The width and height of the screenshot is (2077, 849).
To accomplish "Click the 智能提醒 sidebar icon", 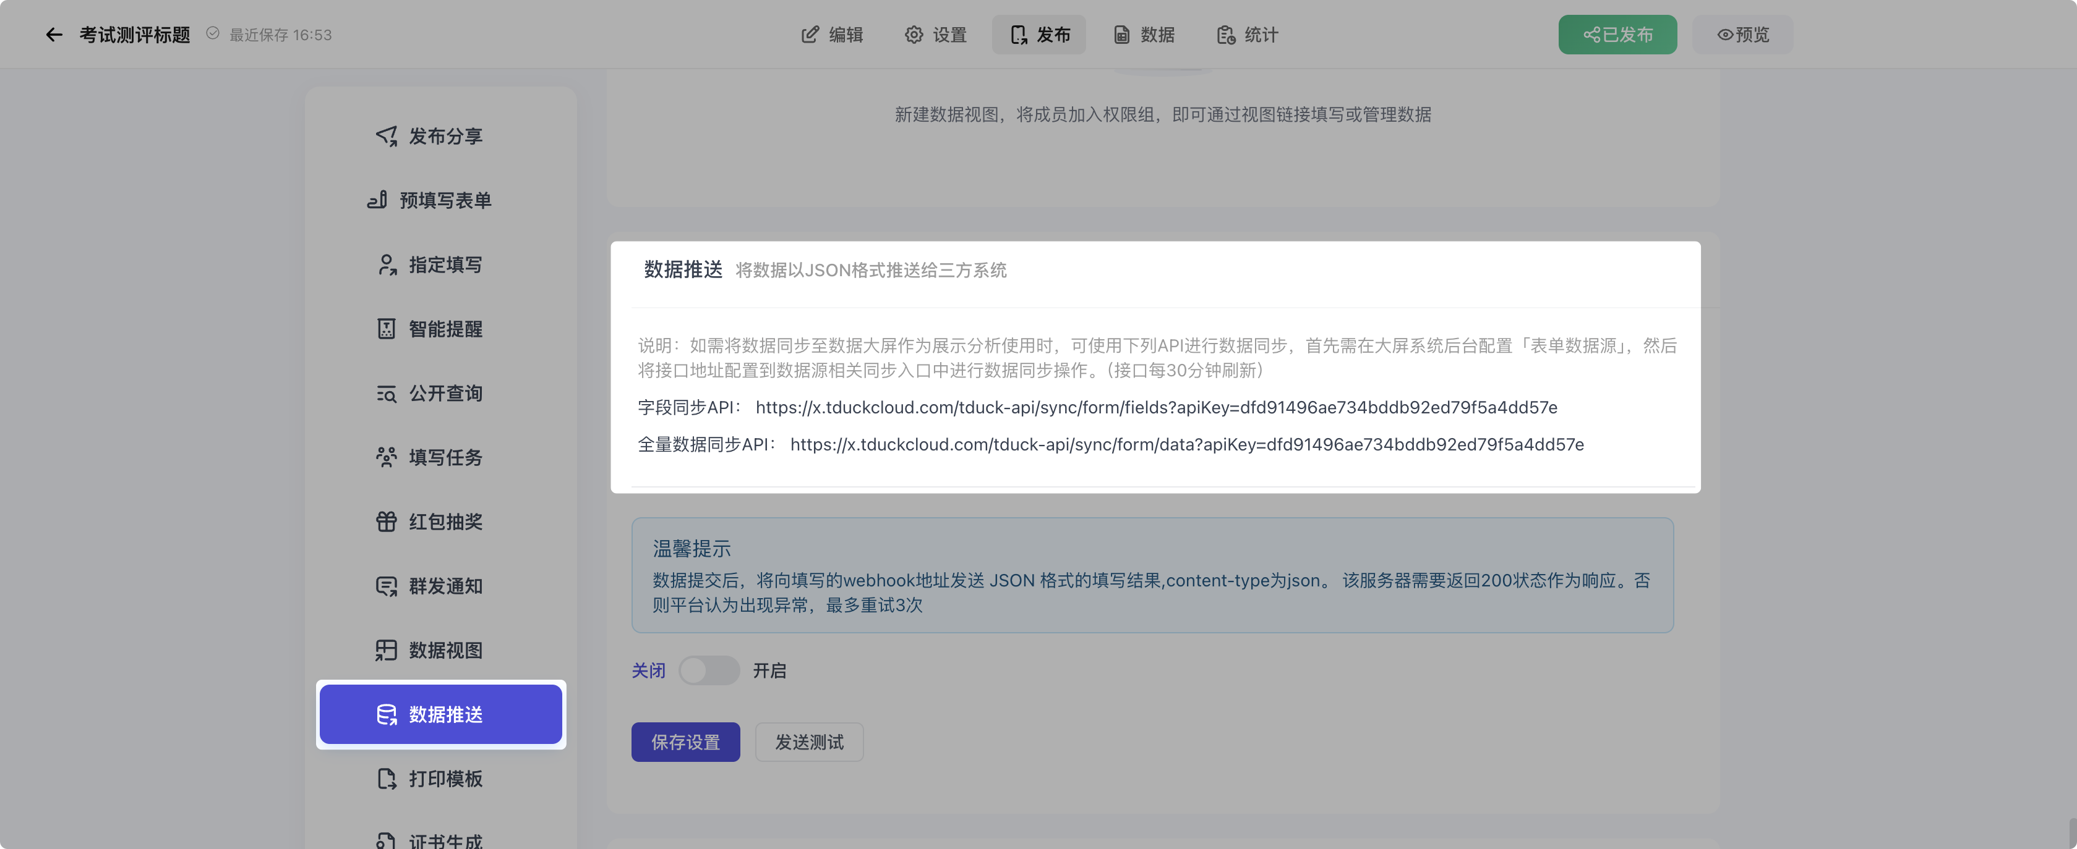I will [x=386, y=329].
